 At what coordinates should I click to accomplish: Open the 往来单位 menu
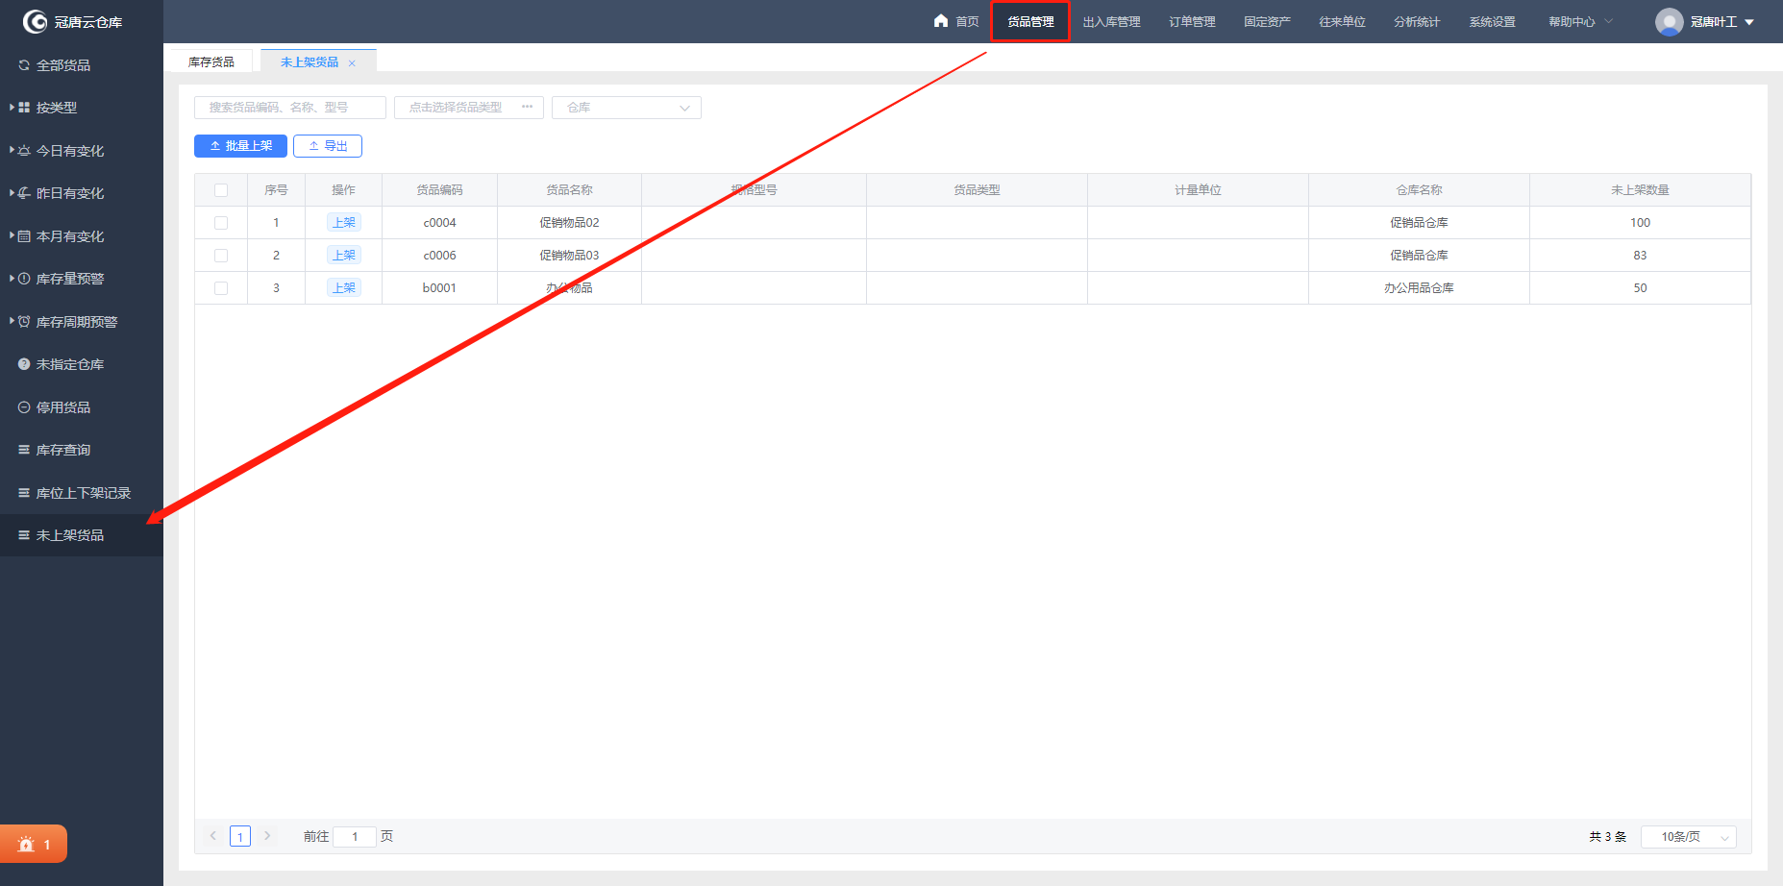(x=1342, y=21)
